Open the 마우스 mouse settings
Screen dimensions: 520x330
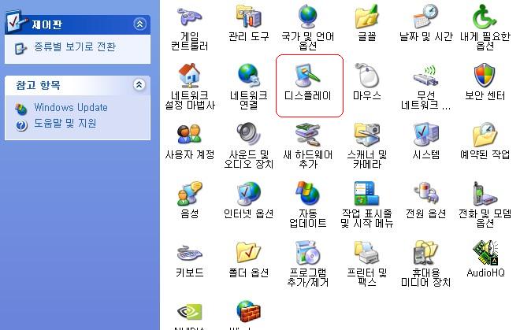[367, 76]
